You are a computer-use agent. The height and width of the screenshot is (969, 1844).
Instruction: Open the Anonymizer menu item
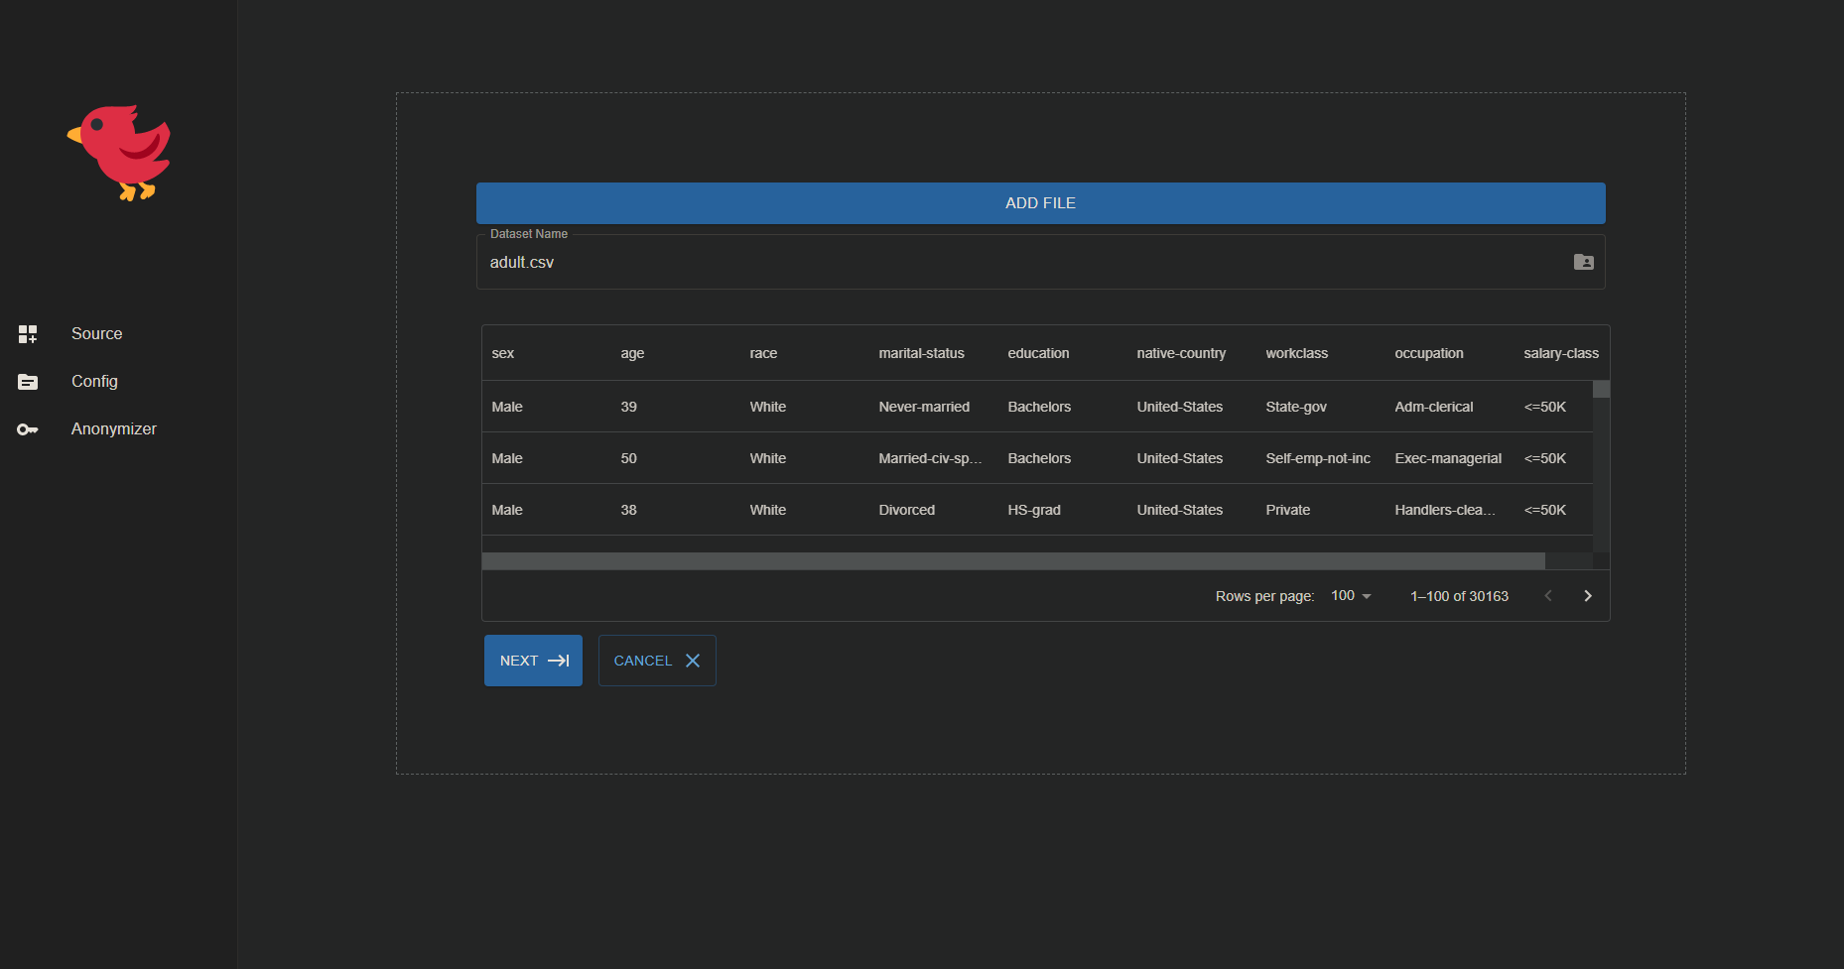click(114, 429)
